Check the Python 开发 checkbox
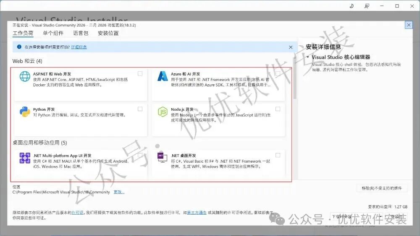The image size is (420, 236). click(140, 109)
